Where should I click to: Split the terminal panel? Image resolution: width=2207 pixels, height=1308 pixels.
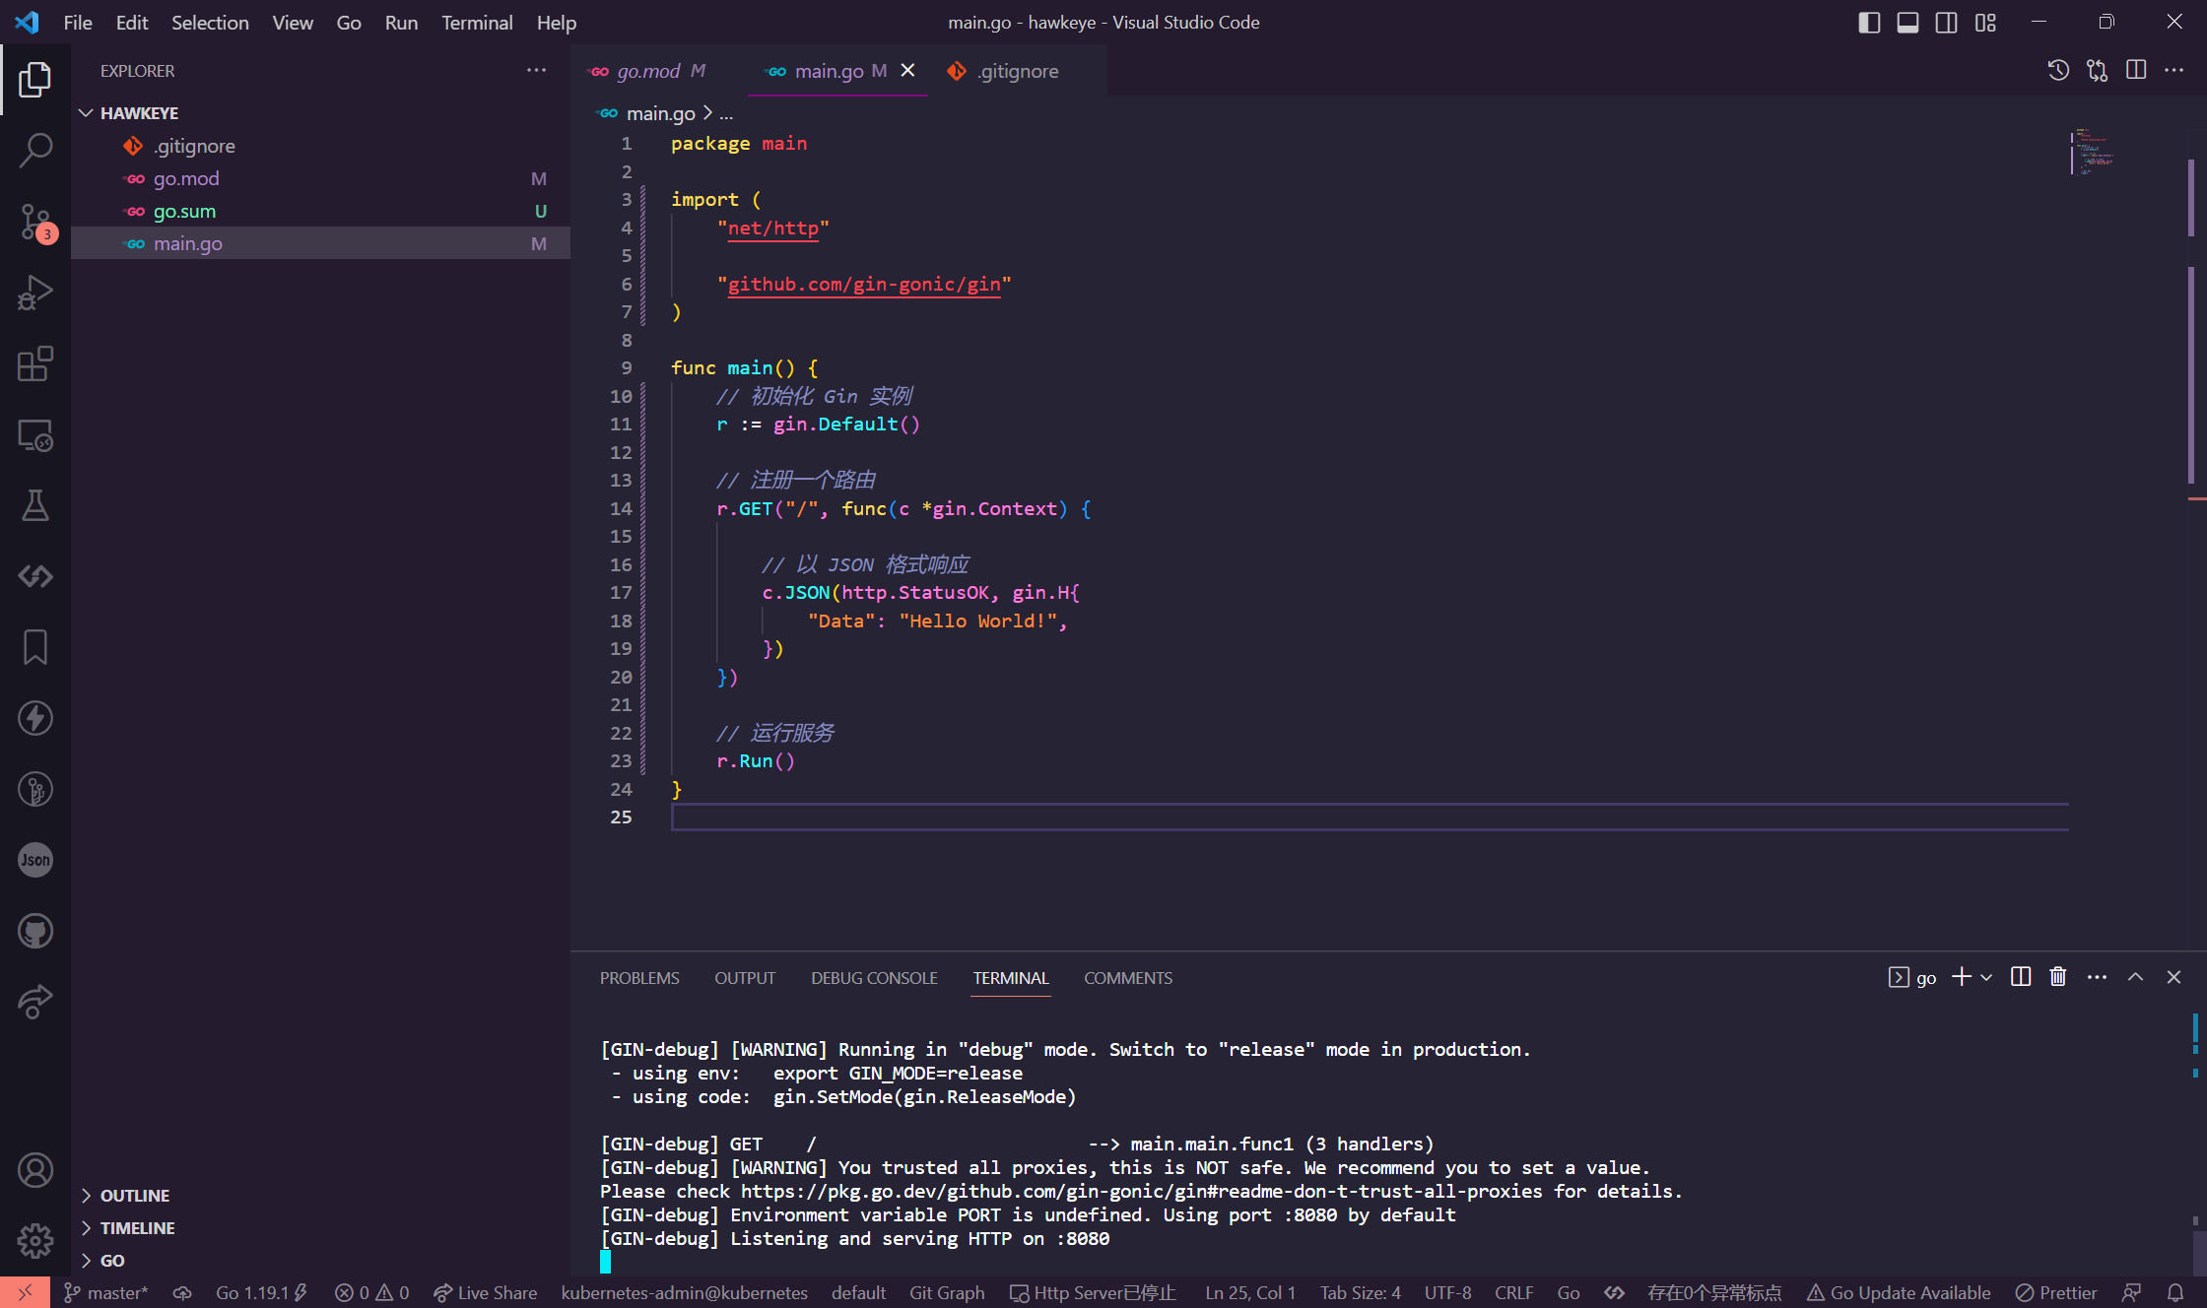tap(2021, 977)
